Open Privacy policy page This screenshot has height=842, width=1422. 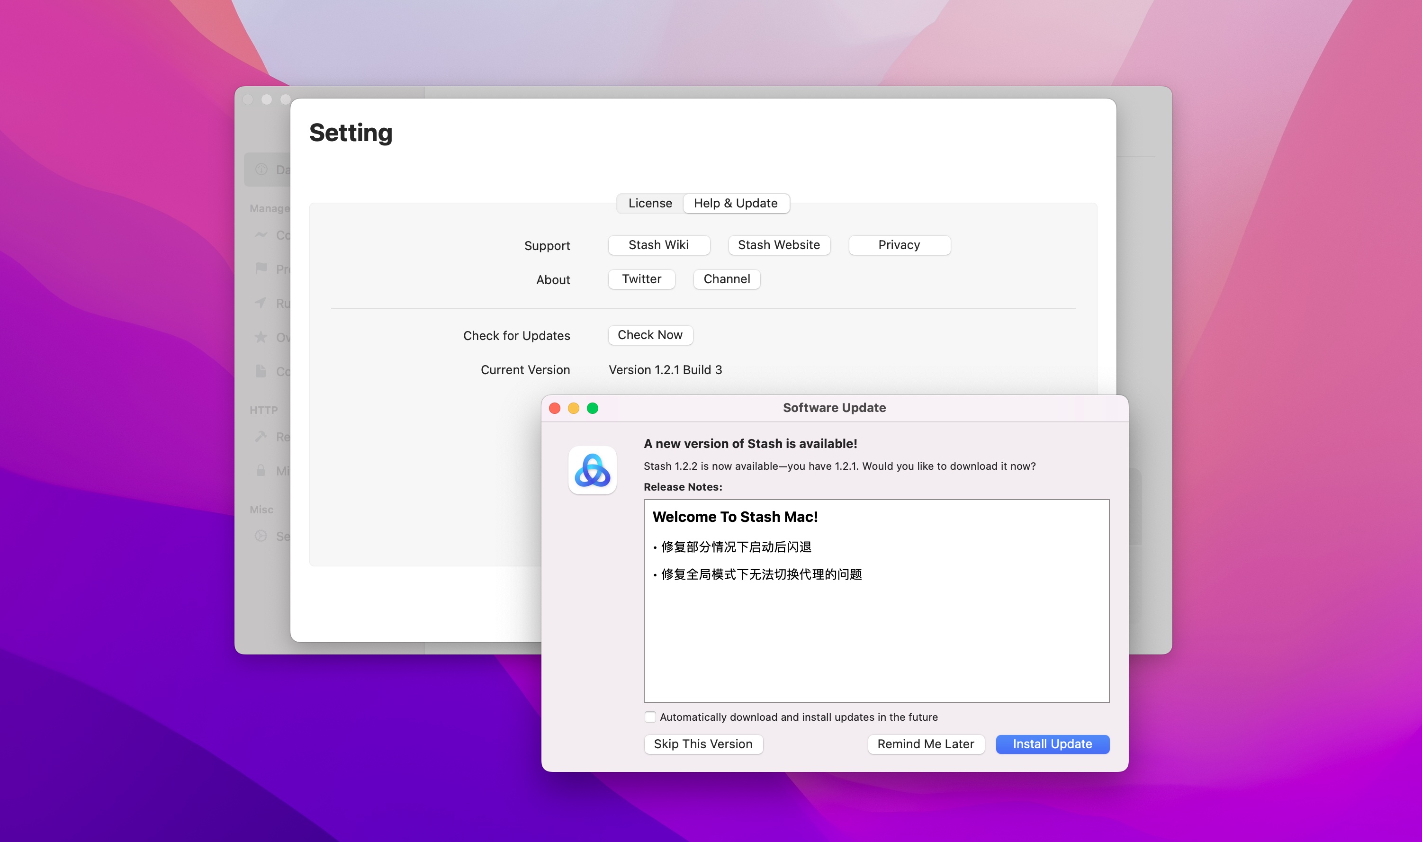coord(899,244)
